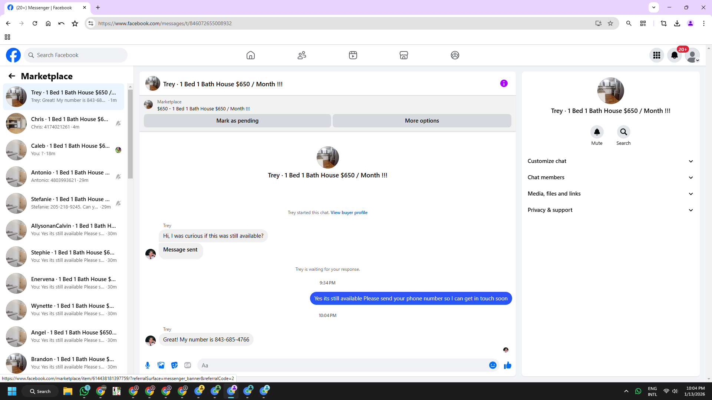Expand Media, files and links section
The image size is (712, 400).
pyautogui.click(x=610, y=194)
